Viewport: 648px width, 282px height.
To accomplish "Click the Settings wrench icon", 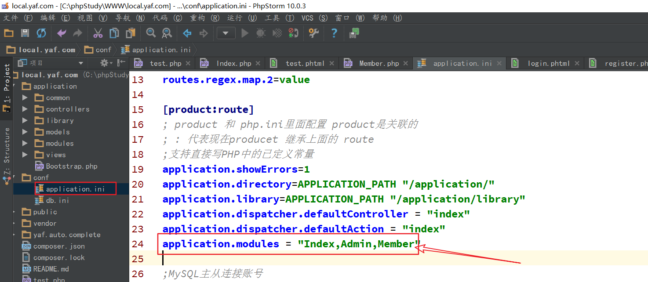I will pos(313,33).
